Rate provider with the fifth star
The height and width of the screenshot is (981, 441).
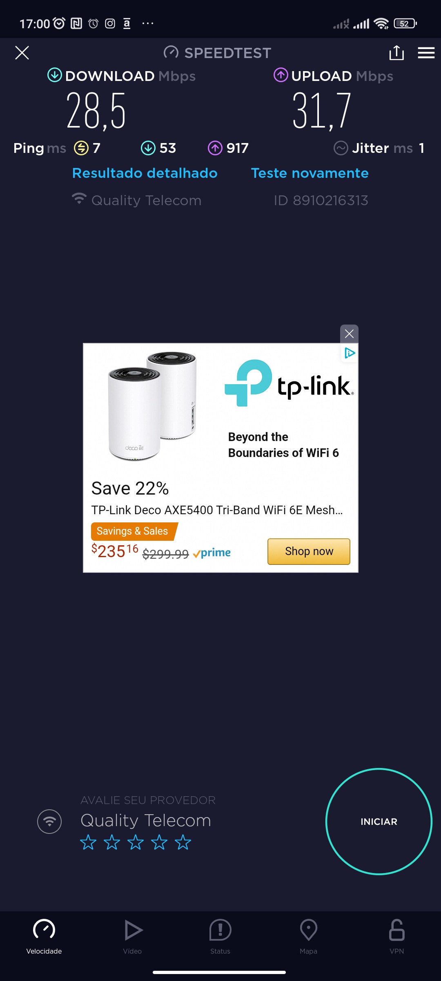pos(183,842)
